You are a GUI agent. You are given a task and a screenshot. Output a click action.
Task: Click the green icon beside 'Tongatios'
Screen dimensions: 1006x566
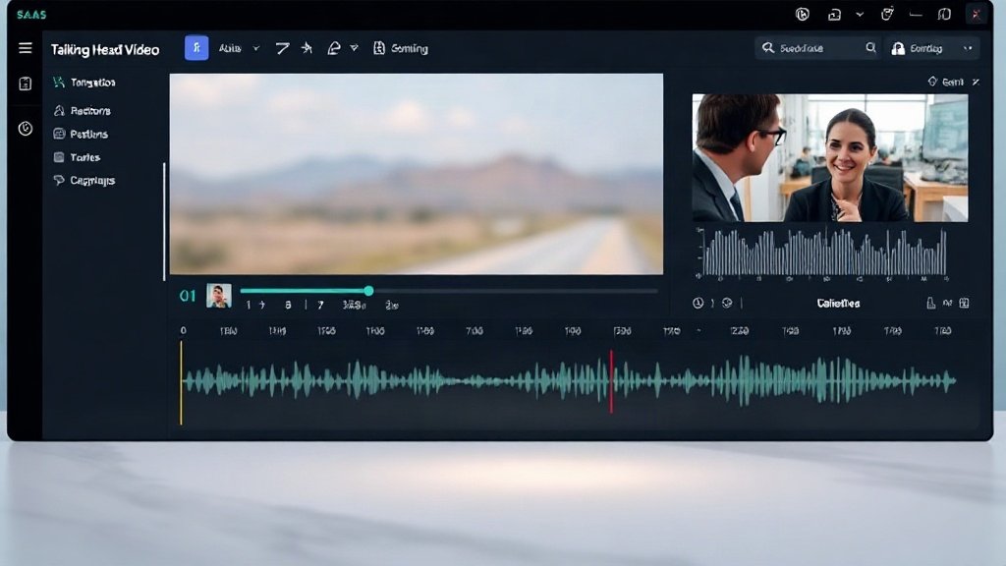tap(59, 83)
